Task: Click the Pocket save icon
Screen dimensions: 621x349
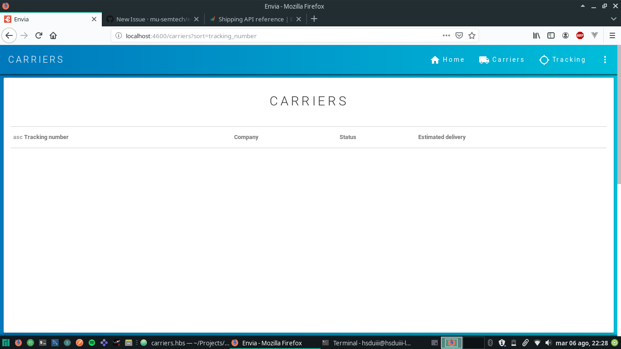Action: (x=459, y=35)
